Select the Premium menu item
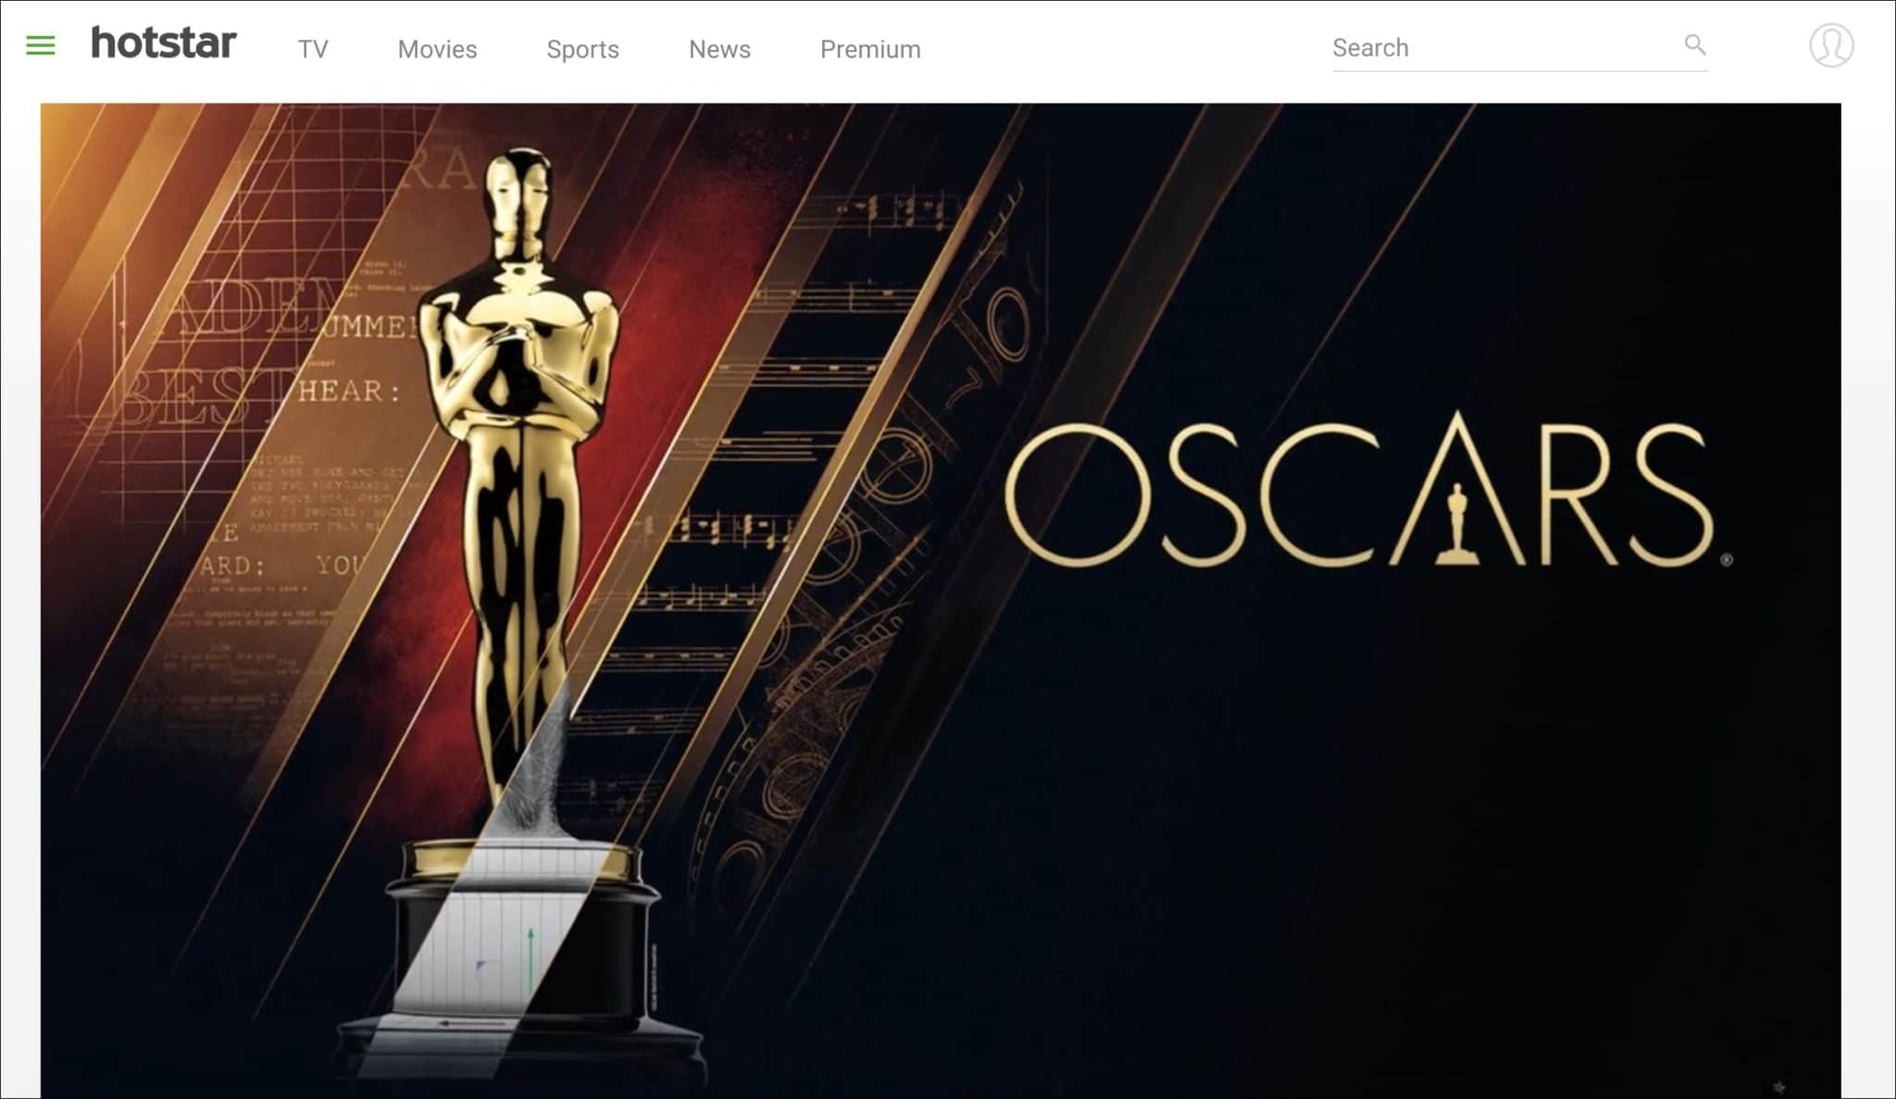This screenshot has height=1099, width=1896. (x=870, y=49)
